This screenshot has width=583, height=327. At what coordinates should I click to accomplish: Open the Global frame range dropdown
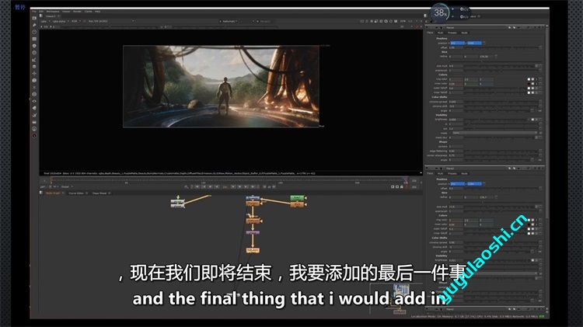[x=66, y=186]
